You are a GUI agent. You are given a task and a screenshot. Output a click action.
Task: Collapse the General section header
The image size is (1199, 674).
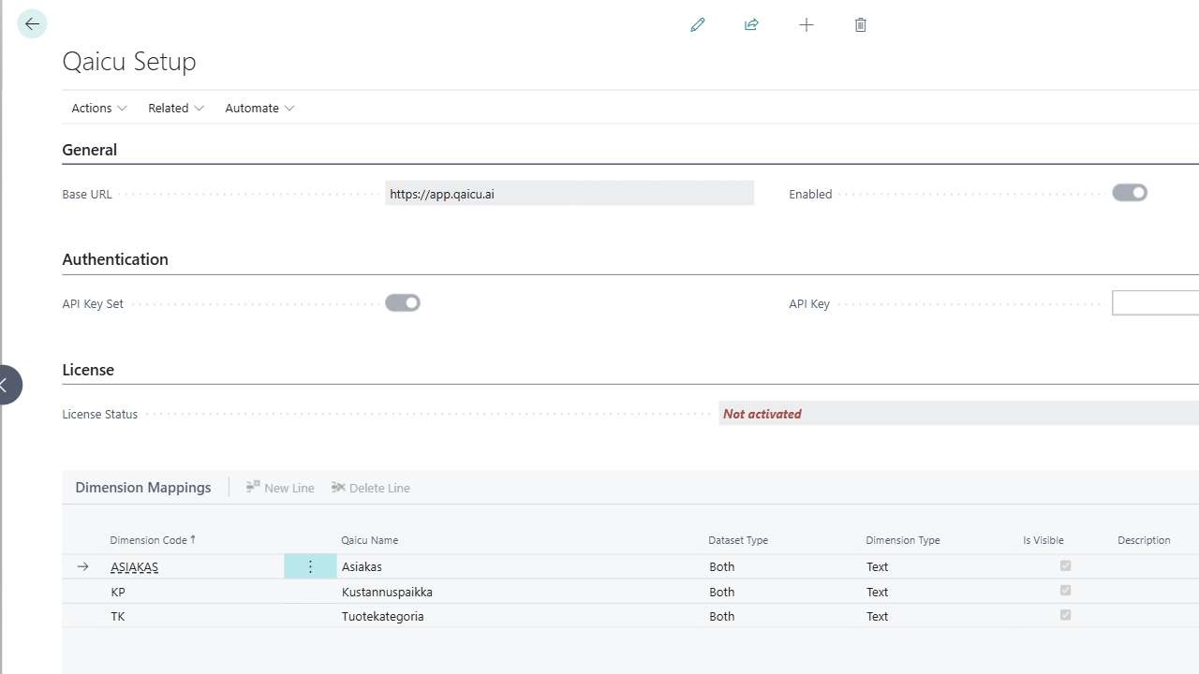pyautogui.click(x=90, y=150)
